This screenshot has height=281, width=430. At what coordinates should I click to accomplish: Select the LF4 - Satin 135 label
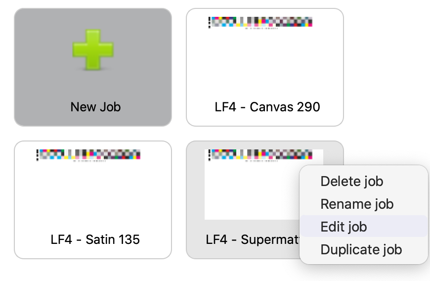click(95, 239)
